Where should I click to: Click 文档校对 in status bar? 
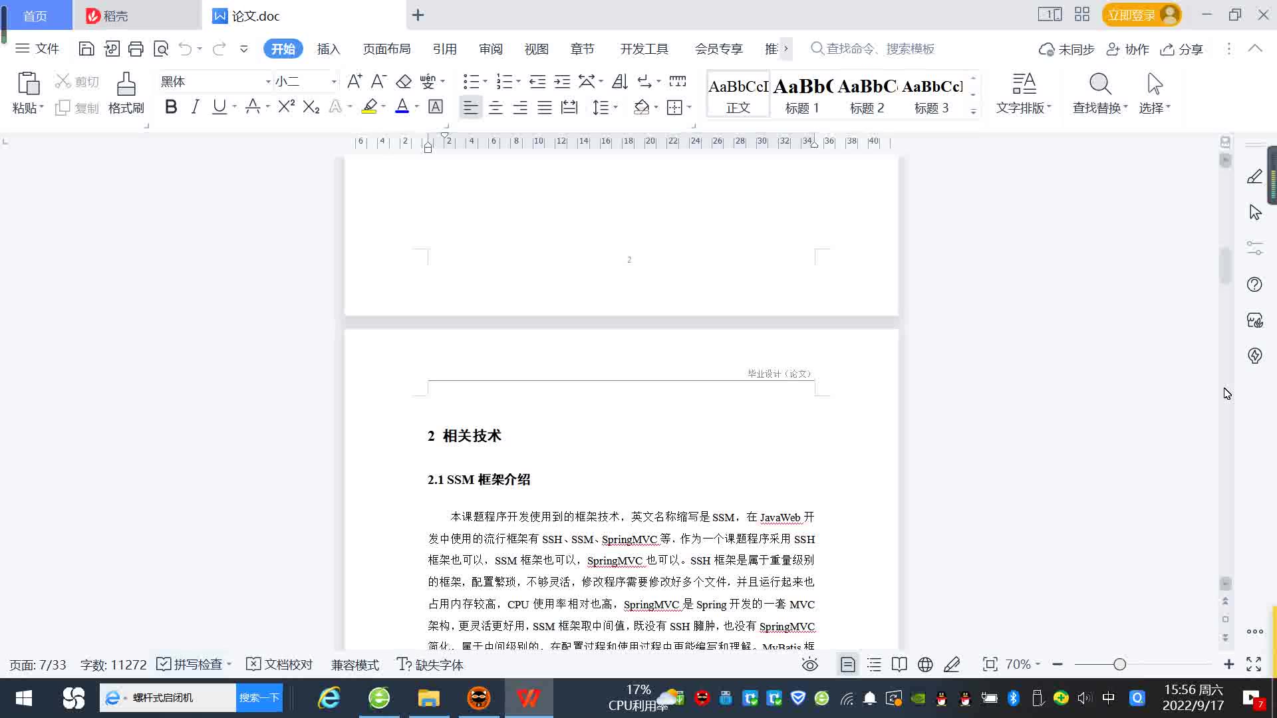tap(279, 664)
